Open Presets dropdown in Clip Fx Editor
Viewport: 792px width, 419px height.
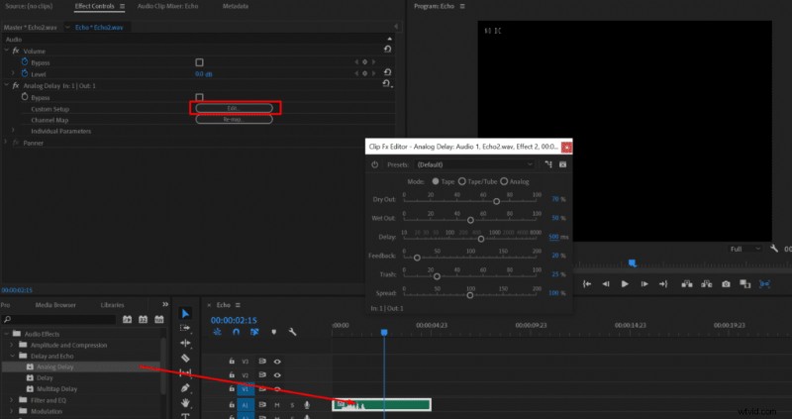(474, 164)
